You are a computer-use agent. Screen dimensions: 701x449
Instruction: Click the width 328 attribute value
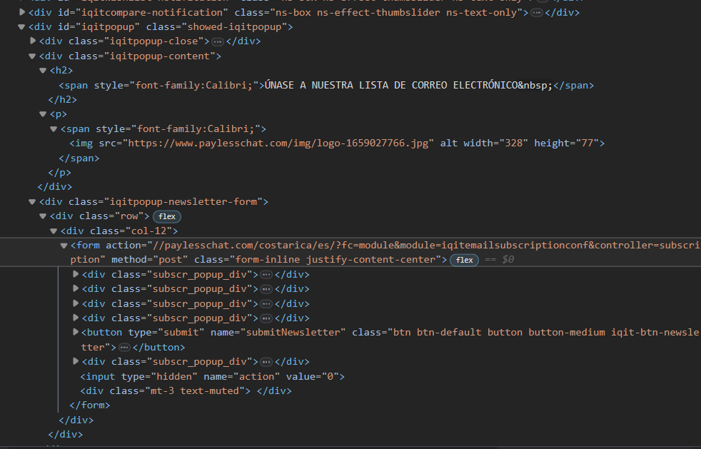click(x=513, y=143)
